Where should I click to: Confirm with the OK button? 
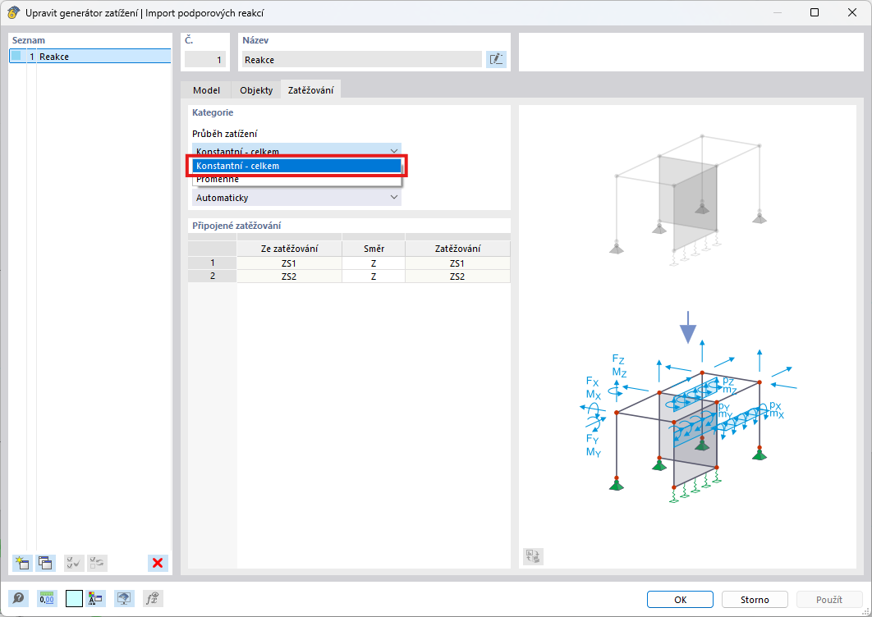click(680, 599)
